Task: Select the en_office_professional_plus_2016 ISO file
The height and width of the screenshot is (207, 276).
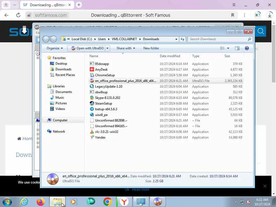Action: click(166, 81)
